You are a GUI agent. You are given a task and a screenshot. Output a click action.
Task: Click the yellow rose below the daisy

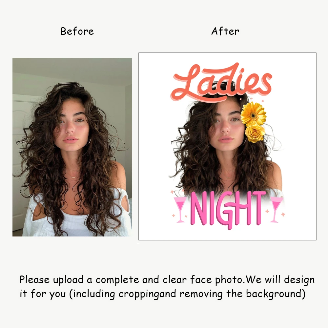point(255,133)
